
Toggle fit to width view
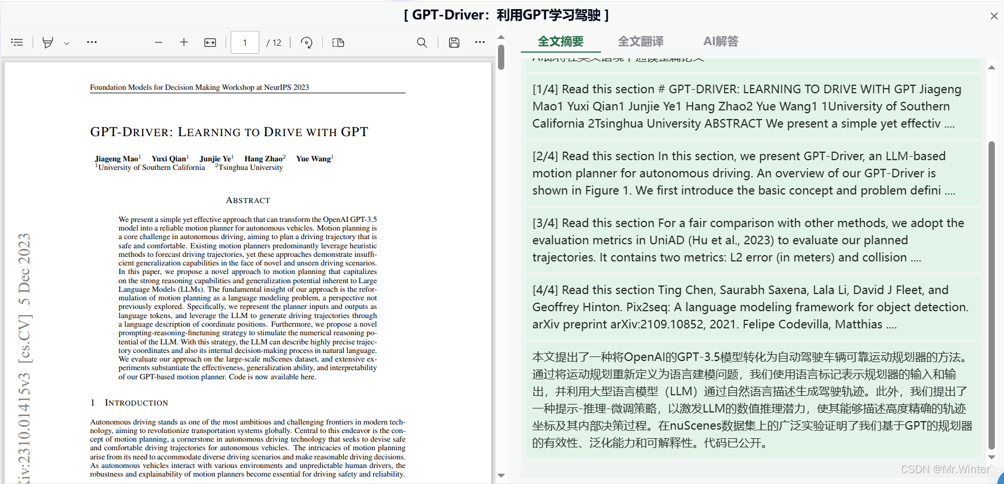click(210, 42)
